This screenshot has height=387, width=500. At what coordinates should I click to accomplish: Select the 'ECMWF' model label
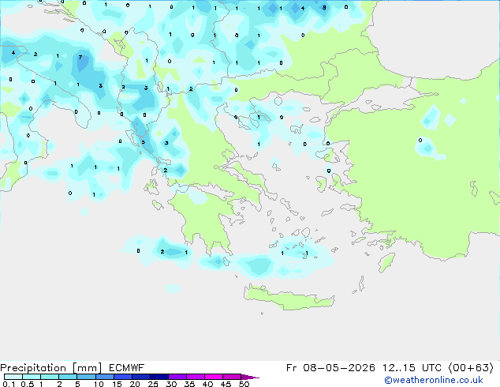coord(127,368)
